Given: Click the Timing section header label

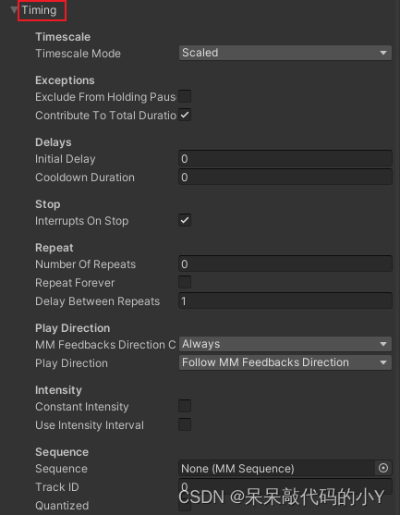Looking at the screenshot, I should coord(39,10).
